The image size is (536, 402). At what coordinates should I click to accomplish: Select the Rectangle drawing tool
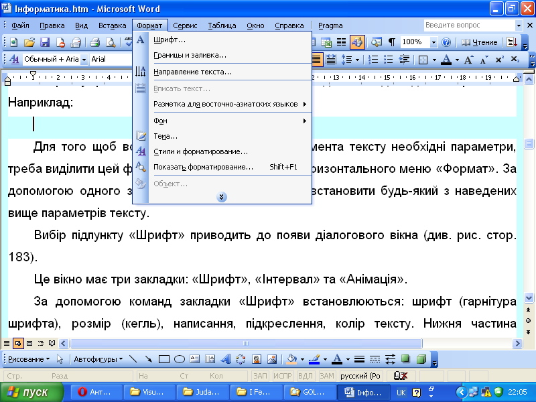click(164, 359)
